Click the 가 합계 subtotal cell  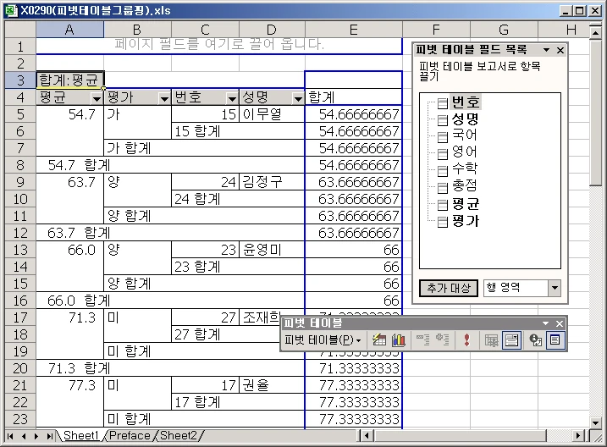pos(204,148)
